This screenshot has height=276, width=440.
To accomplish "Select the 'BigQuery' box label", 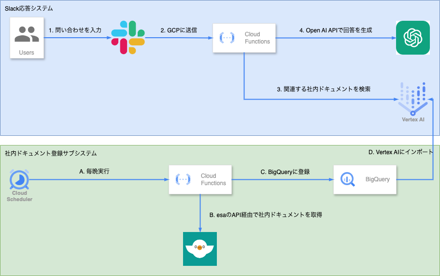I will click(x=377, y=179).
